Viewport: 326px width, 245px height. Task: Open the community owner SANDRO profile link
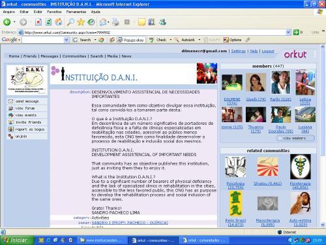point(130,223)
